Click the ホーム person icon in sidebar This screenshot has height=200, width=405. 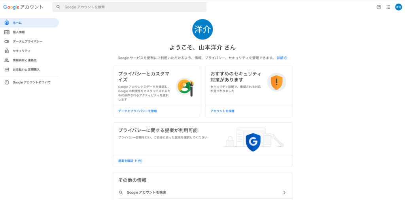(x=7, y=22)
